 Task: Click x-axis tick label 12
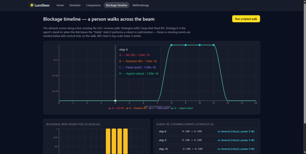[x=228, y=103]
